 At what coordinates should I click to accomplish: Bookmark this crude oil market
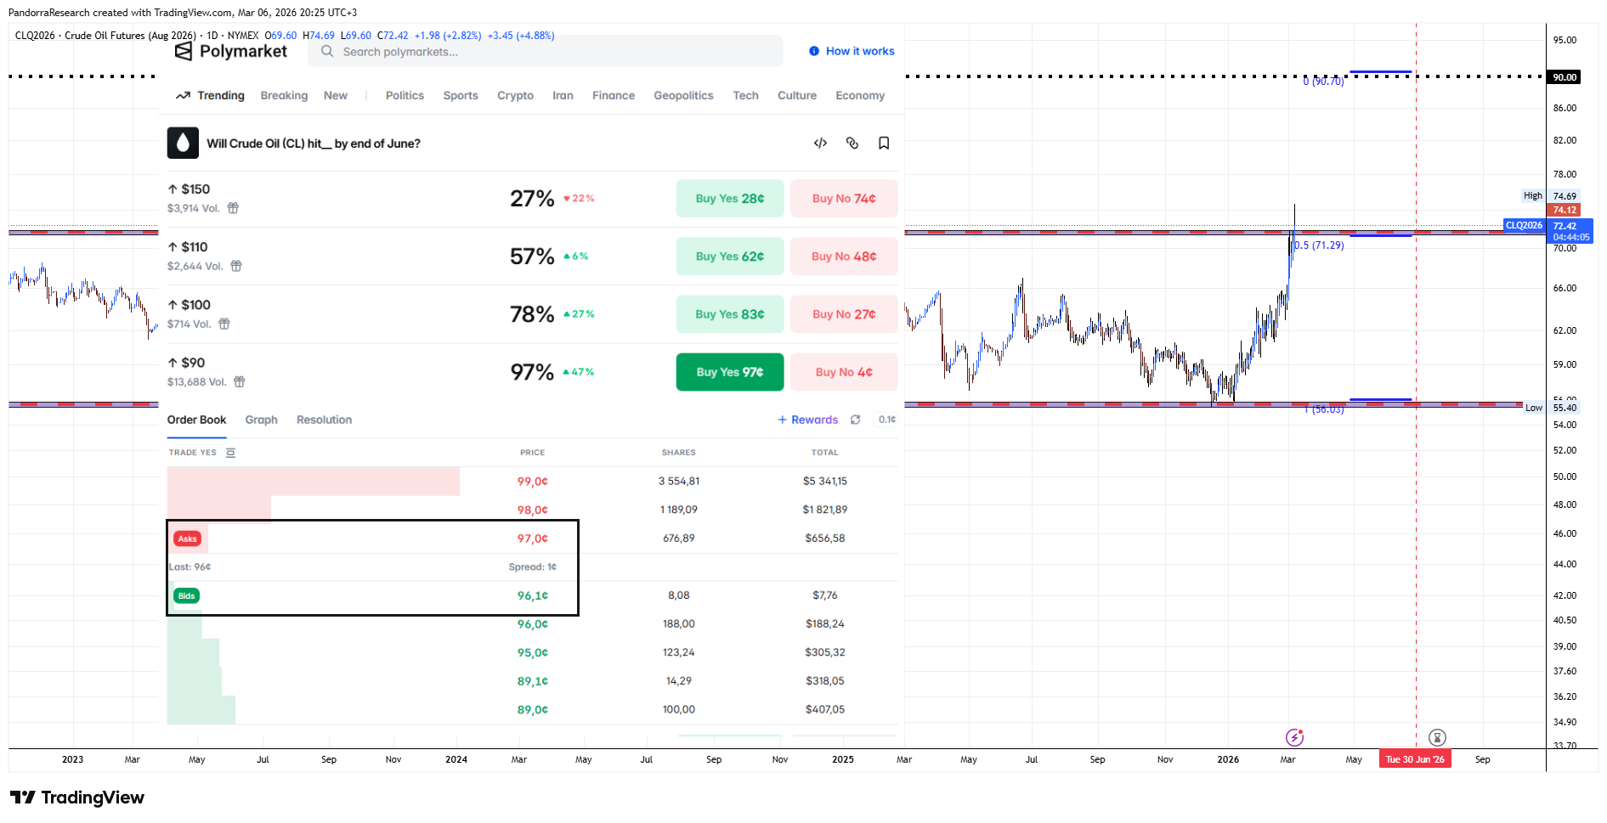click(x=884, y=143)
